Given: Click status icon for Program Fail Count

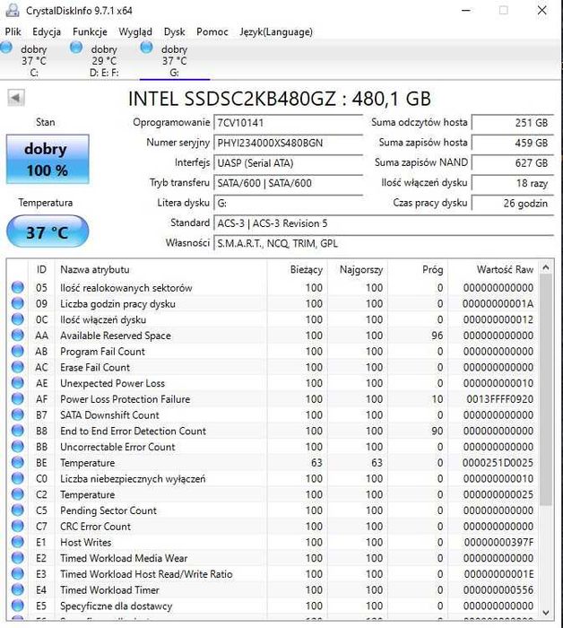Looking at the screenshot, I should pyautogui.click(x=18, y=351).
